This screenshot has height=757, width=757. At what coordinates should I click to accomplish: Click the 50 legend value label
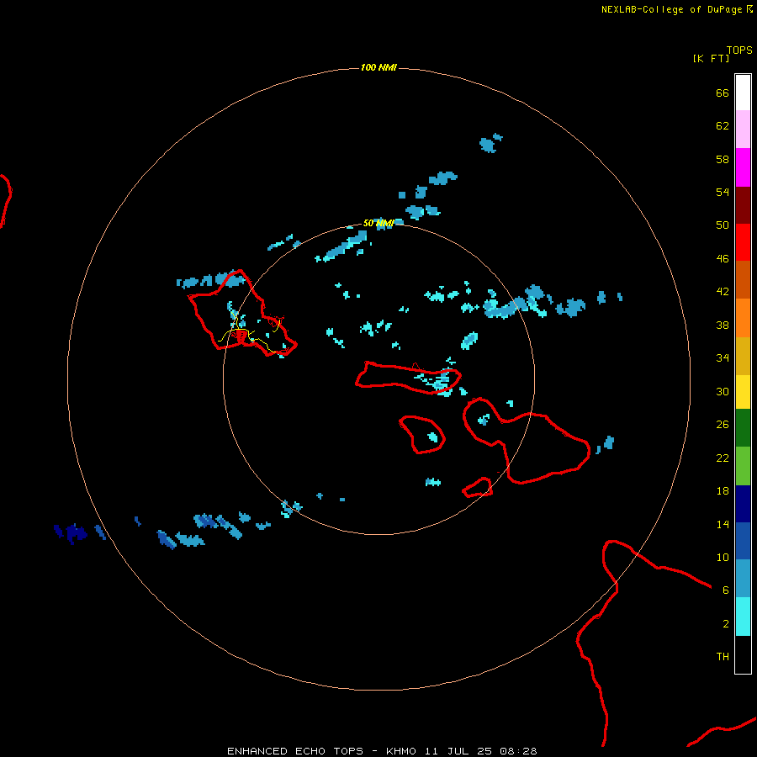pos(723,225)
